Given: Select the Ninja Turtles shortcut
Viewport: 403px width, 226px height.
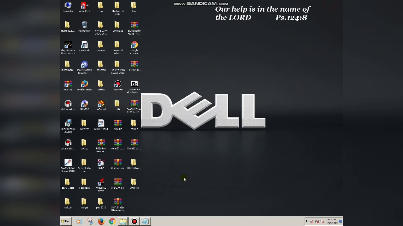Looking at the screenshot, I should (x=101, y=125).
